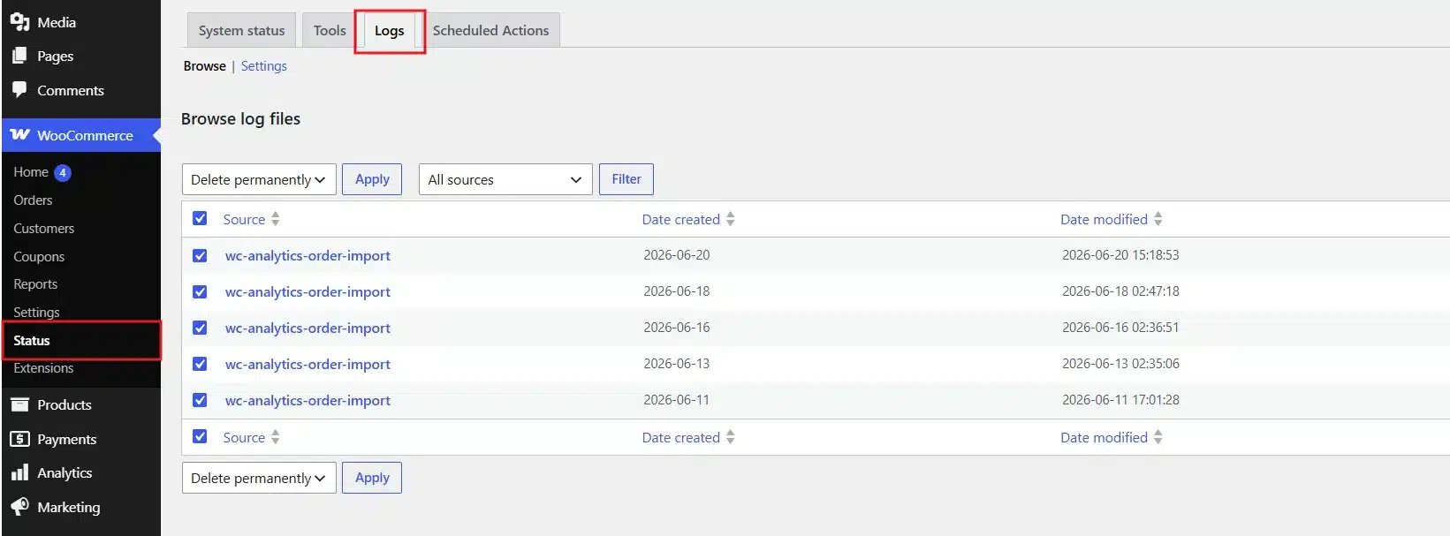The image size is (1450, 536).
Task: Click the top Source column header link
Action: 244,220
